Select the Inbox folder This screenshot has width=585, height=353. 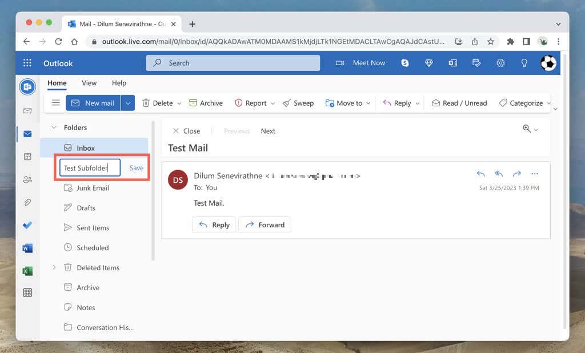point(94,148)
